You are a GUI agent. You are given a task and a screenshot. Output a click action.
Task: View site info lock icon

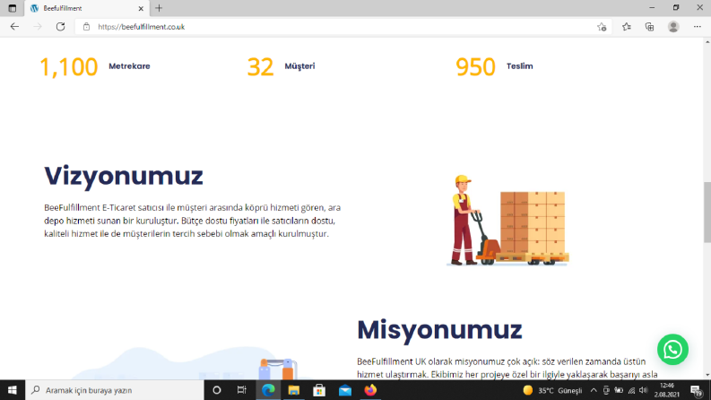pyautogui.click(x=86, y=27)
